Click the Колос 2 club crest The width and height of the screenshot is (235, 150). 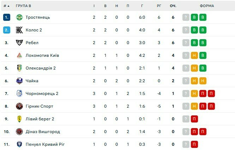click(19, 30)
